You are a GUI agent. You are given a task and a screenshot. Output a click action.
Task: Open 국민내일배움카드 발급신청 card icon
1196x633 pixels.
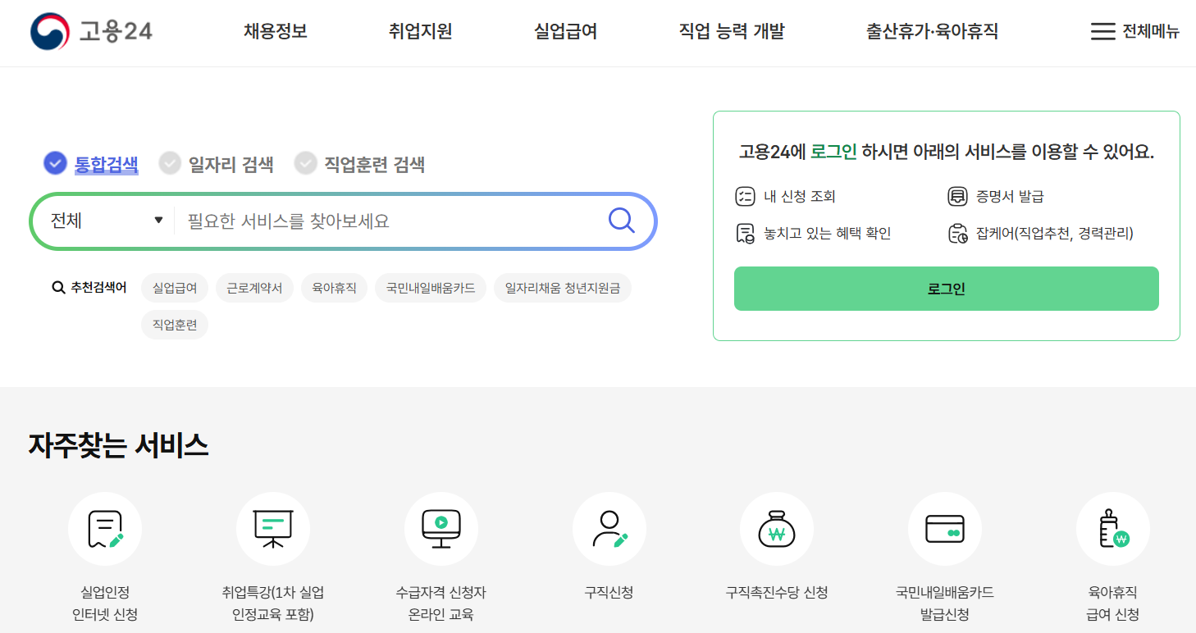[x=944, y=528]
